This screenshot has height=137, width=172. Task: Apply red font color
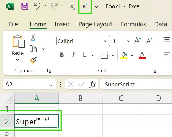tap(142, 55)
